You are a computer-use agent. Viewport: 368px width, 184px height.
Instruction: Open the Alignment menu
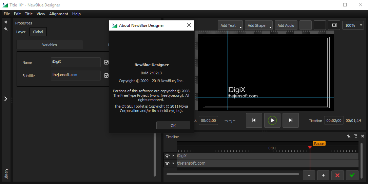point(59,14)
